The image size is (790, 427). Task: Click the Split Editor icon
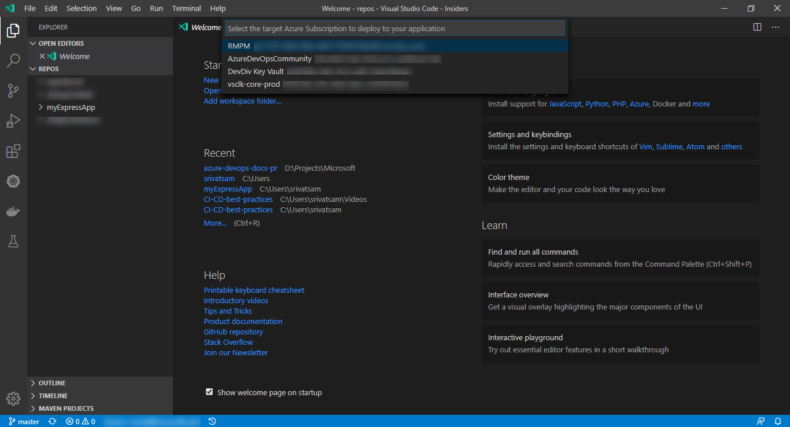pyautogui.click(x=758, y=27)
